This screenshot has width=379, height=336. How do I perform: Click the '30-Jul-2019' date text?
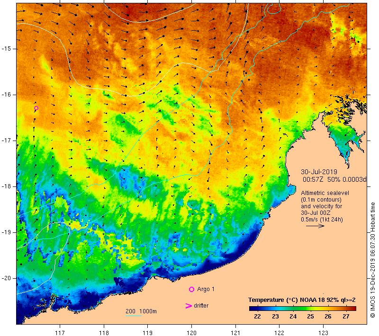[319, 172]
